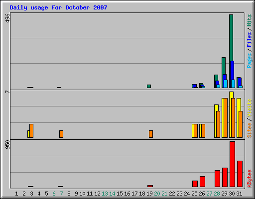Click the day 25 label on the x-axis

coord(194,194)
